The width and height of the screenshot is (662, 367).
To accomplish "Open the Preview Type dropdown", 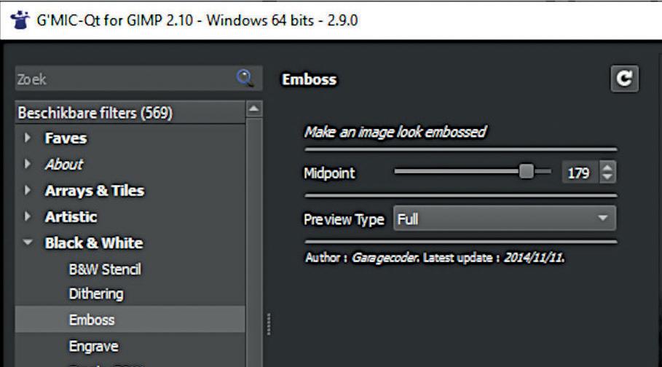I will tap(505, 218).
